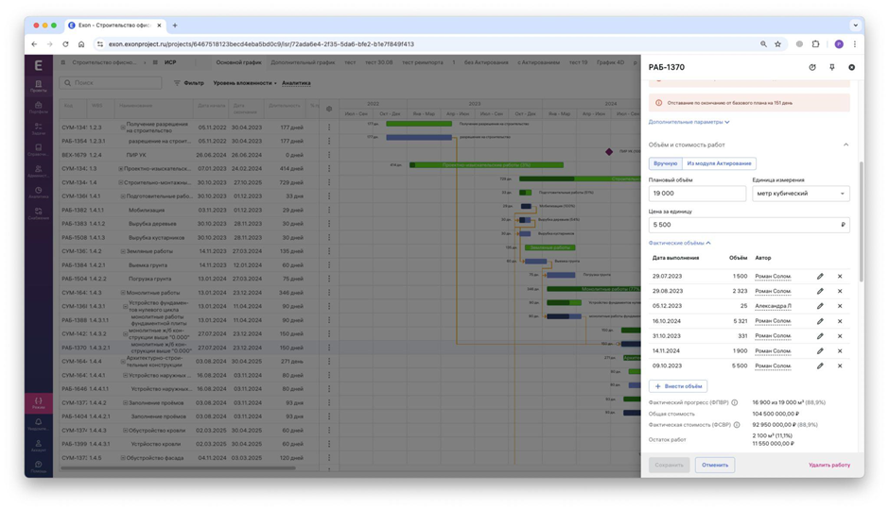Delete the 29.07.2023 volume entry
This screenshot has height=510, width=889.
tap(840, 276)
